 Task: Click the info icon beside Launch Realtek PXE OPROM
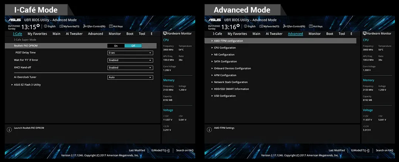(x=9, y=129)
